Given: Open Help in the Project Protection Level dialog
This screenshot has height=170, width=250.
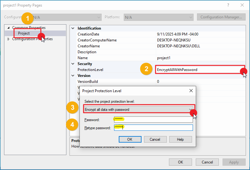Looking at the screenshot, I should pos(180,139).
